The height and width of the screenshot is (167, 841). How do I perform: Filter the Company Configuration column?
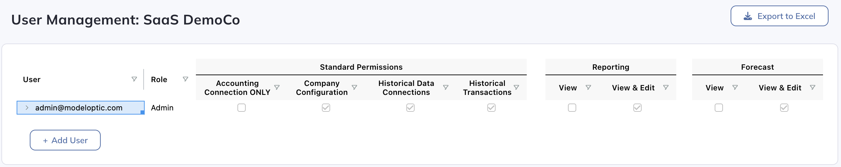click(x=354, y=88)
